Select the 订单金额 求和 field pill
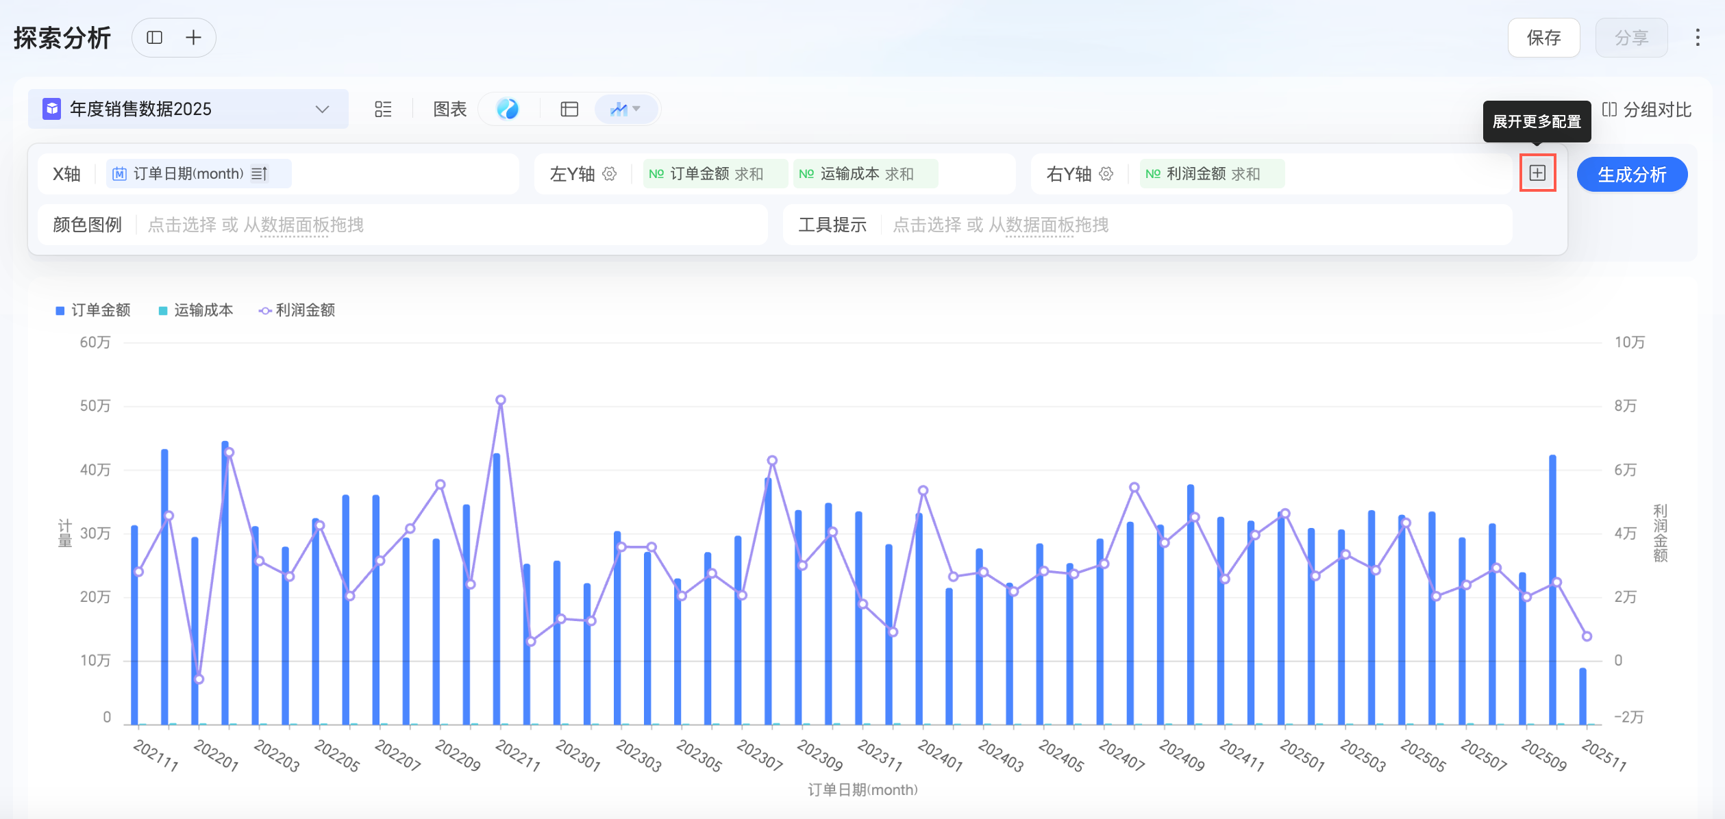 click(x=715, y=174)
